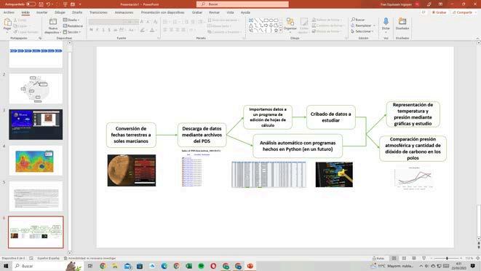This screenshot has height=271, width=481.
Task: Expand the shapes gallery more arrow
Action: [281, 31]
